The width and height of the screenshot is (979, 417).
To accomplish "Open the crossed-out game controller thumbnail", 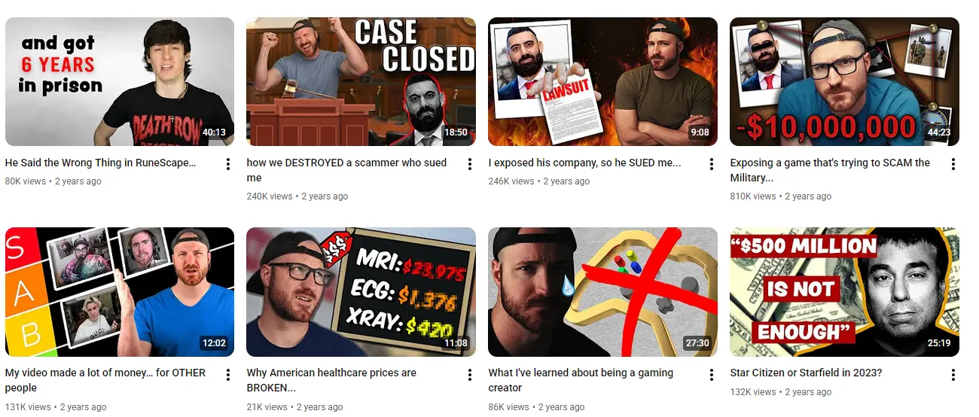I will [x=603, y=292].
